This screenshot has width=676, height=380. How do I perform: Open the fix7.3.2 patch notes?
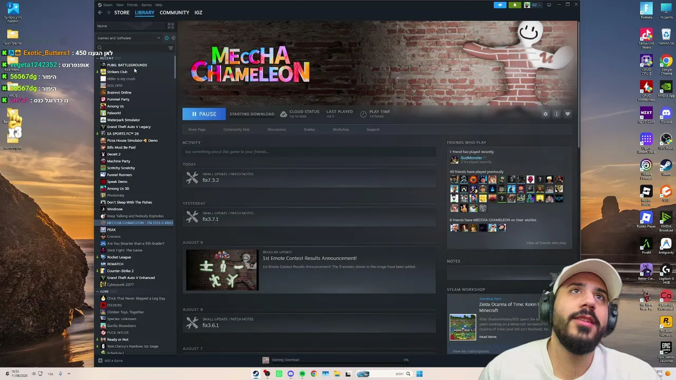(x=210, y=180)
